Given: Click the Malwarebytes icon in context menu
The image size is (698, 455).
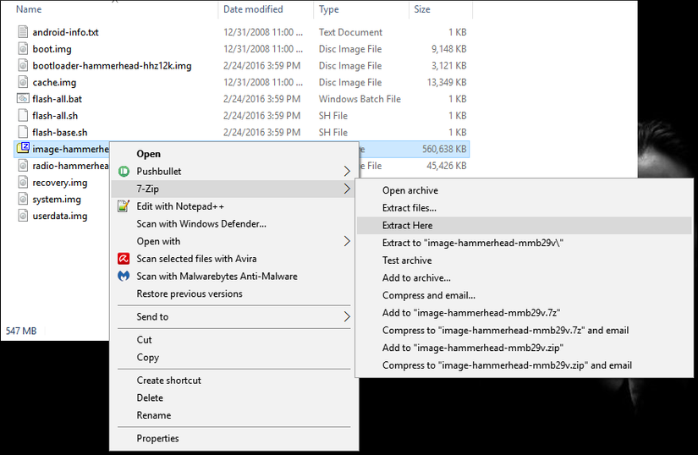Looking at the screenshot, I should point(123,277).
